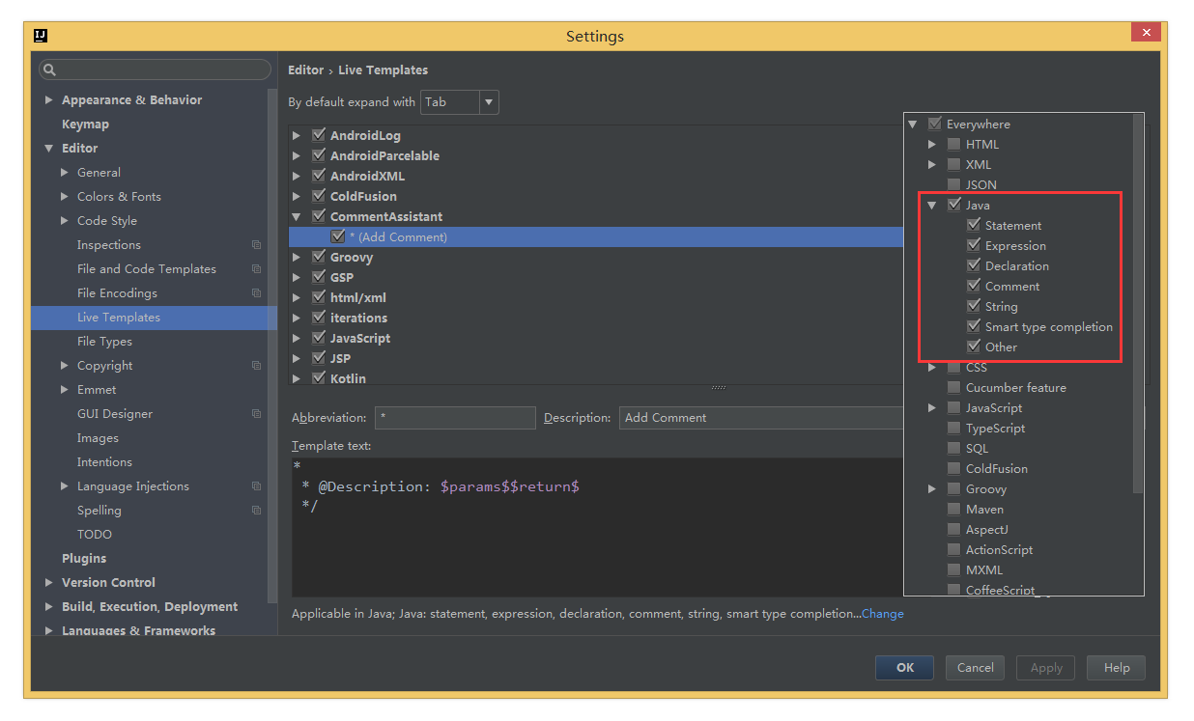Screen dimensions: 1194x721
Task: Uncheck the AndroidLog template group checkbox
Action: point(318,135)
